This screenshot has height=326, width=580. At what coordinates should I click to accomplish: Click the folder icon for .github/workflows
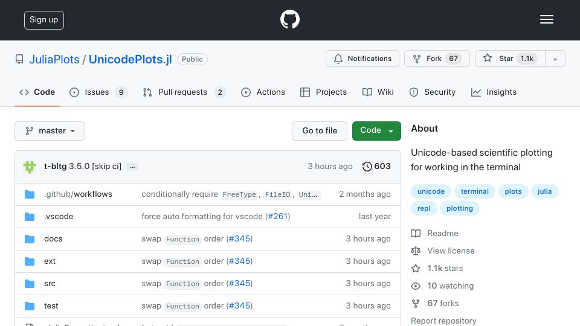click(30, 194)
